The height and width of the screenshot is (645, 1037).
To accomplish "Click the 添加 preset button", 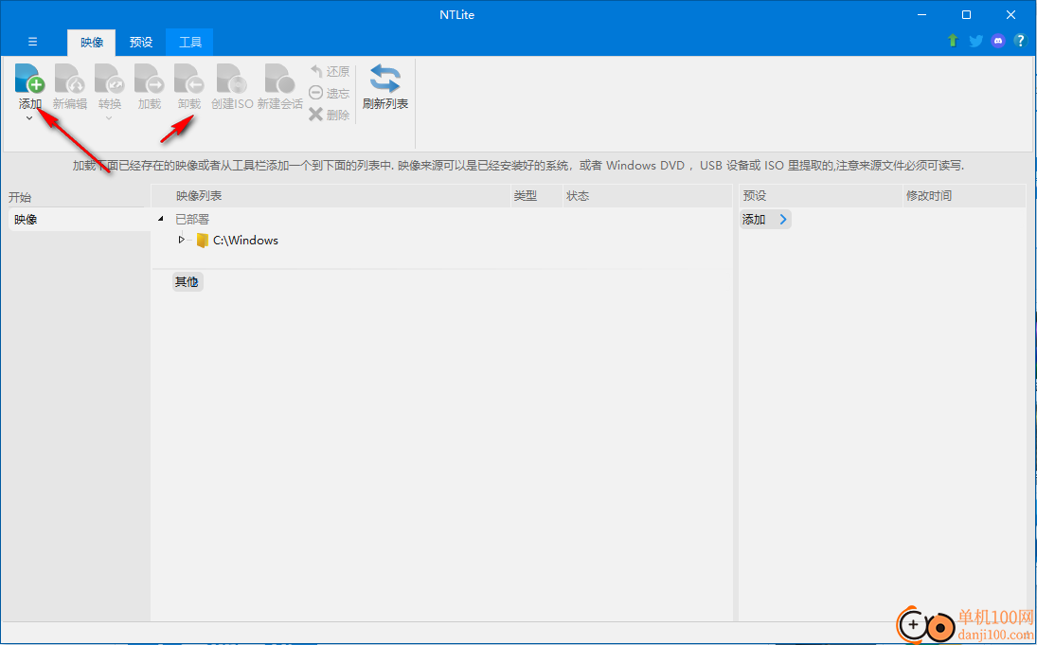I will point(765,220).
